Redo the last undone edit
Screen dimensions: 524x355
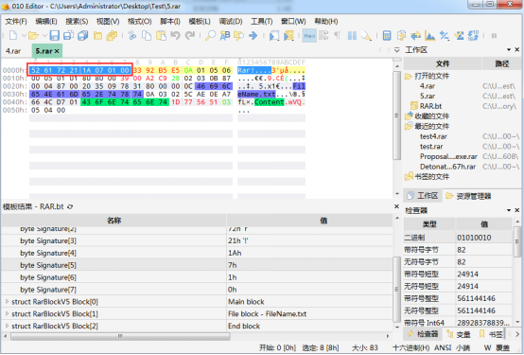[190, 35]
